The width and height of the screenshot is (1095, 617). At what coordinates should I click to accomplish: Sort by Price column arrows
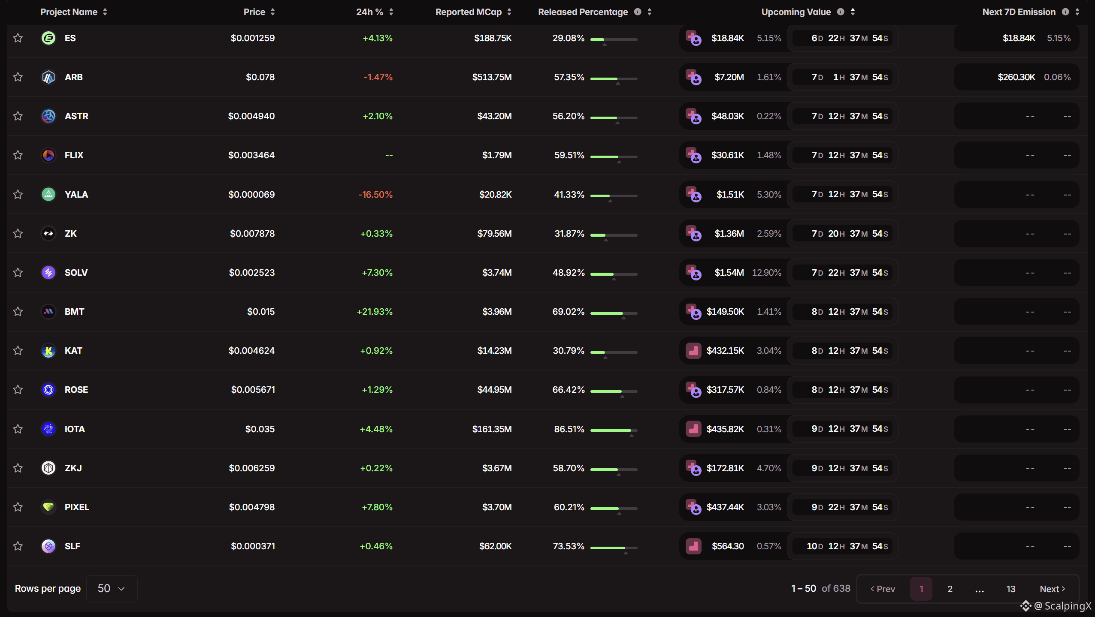(273, 12)
